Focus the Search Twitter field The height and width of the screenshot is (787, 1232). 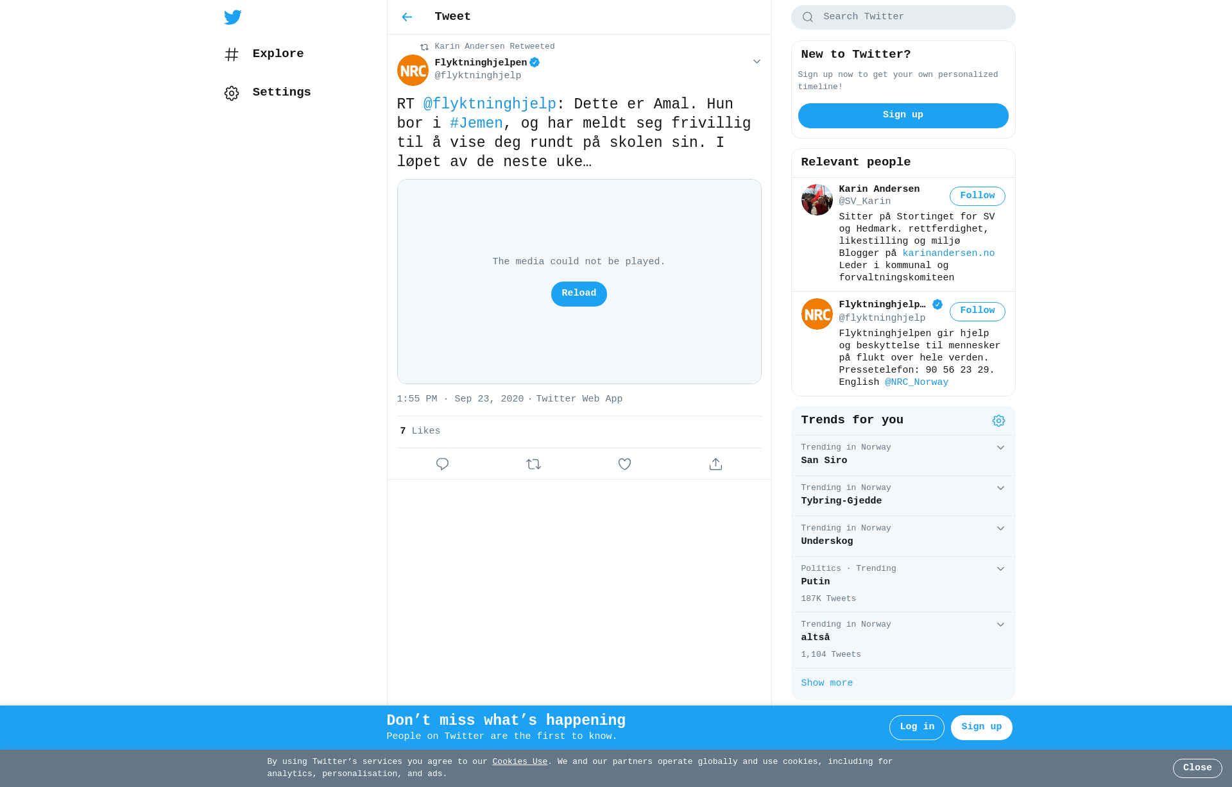(x=903, y=17)
